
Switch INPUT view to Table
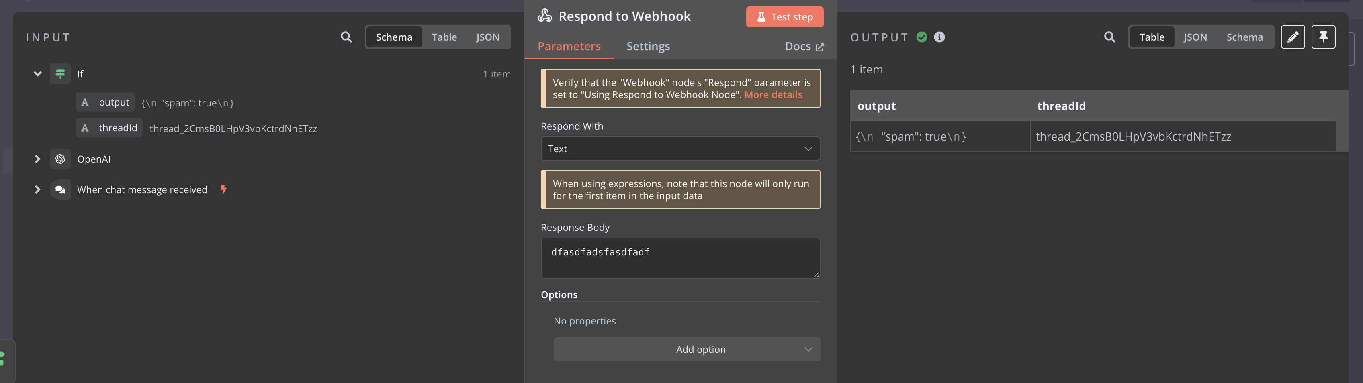[x=444, y=37]
